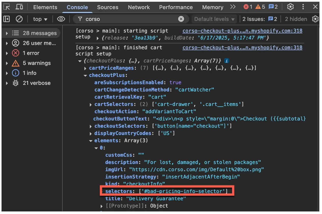
Task: Collapse the checkoutPlus object
Action: coord(85,76)
